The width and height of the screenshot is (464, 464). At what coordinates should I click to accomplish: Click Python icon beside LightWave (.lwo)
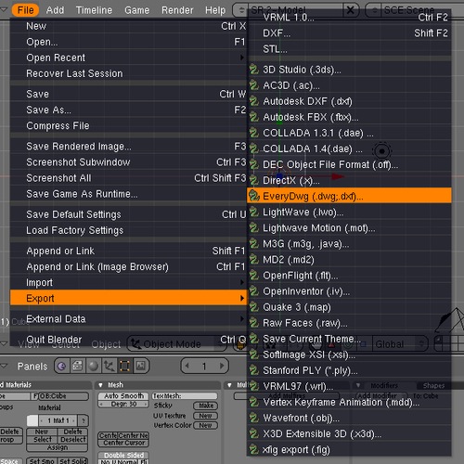254,212
